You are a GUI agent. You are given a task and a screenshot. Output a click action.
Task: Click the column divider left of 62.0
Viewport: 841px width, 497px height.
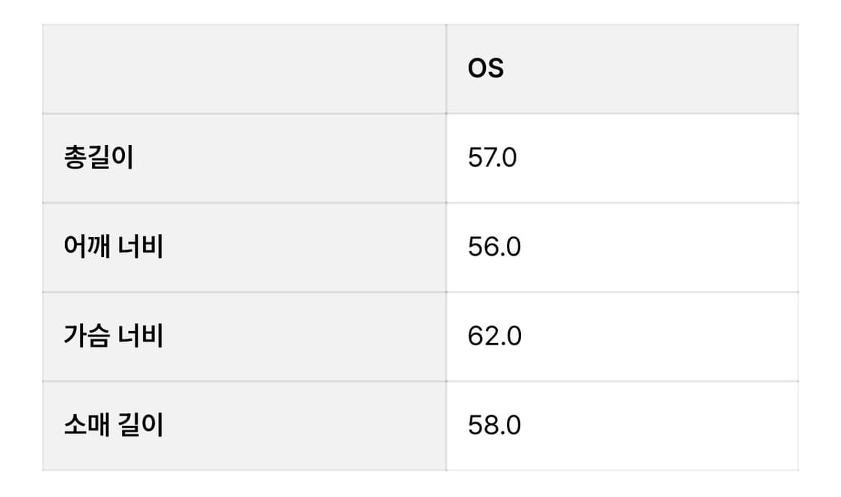pos(446,336)
